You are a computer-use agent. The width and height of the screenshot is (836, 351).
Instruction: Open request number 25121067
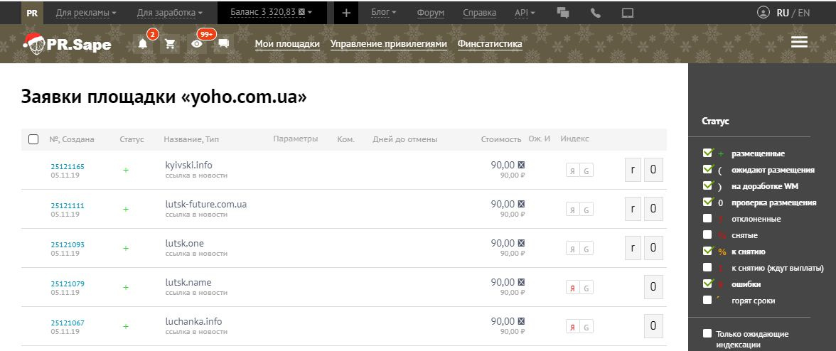tap(68, 323)
